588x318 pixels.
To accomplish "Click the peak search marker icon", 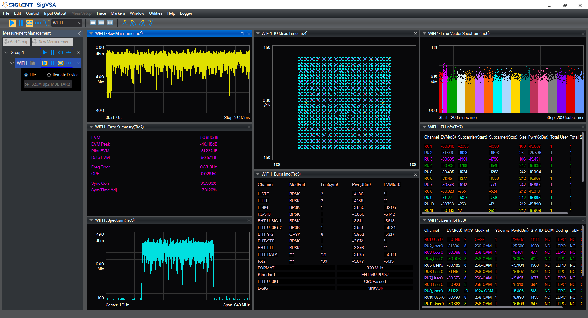I will 125,23.
